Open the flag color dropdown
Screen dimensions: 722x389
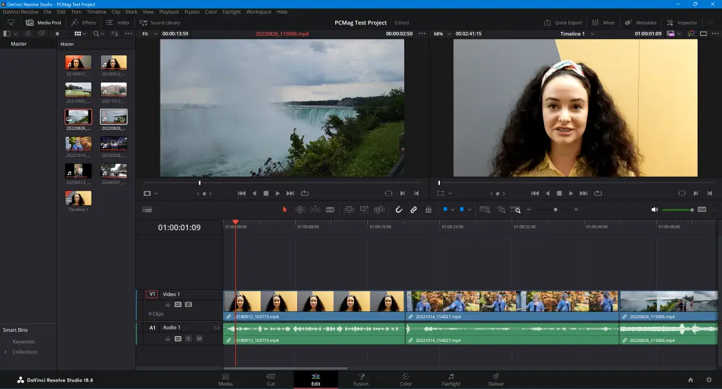(452, 209)
